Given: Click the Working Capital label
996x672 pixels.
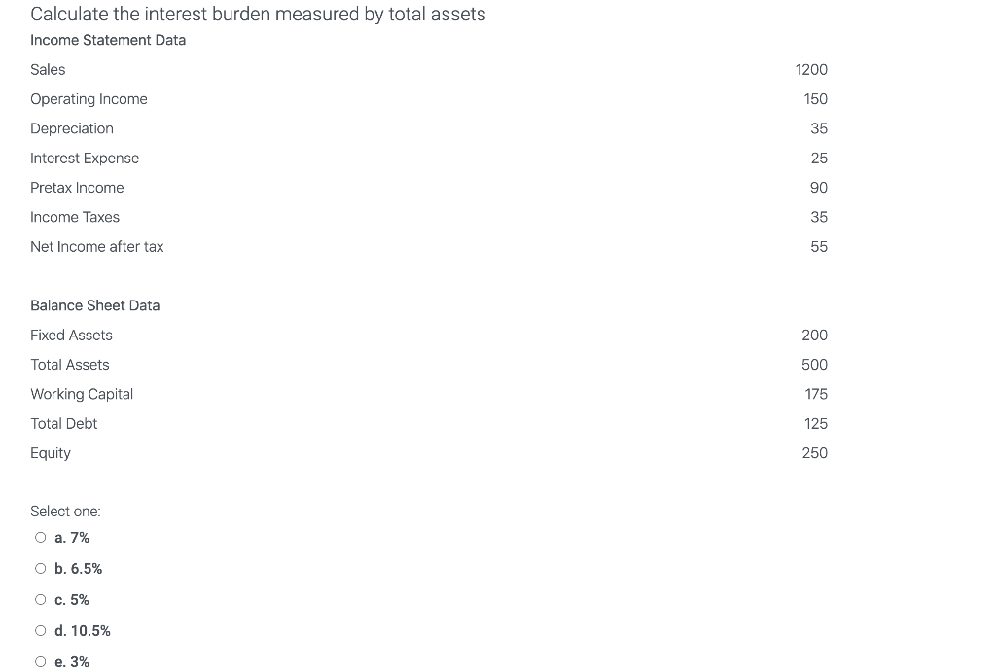Looking at the screenshot, I should point(82,394).
